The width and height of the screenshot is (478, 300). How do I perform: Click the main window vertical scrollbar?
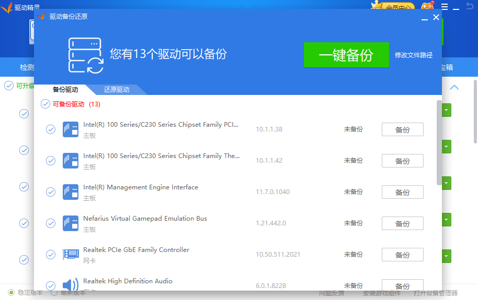(475, 111)
